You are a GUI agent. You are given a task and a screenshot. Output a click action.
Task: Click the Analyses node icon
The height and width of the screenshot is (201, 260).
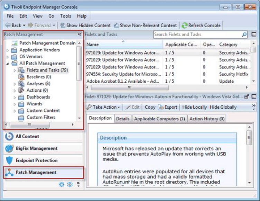(21, 84)
